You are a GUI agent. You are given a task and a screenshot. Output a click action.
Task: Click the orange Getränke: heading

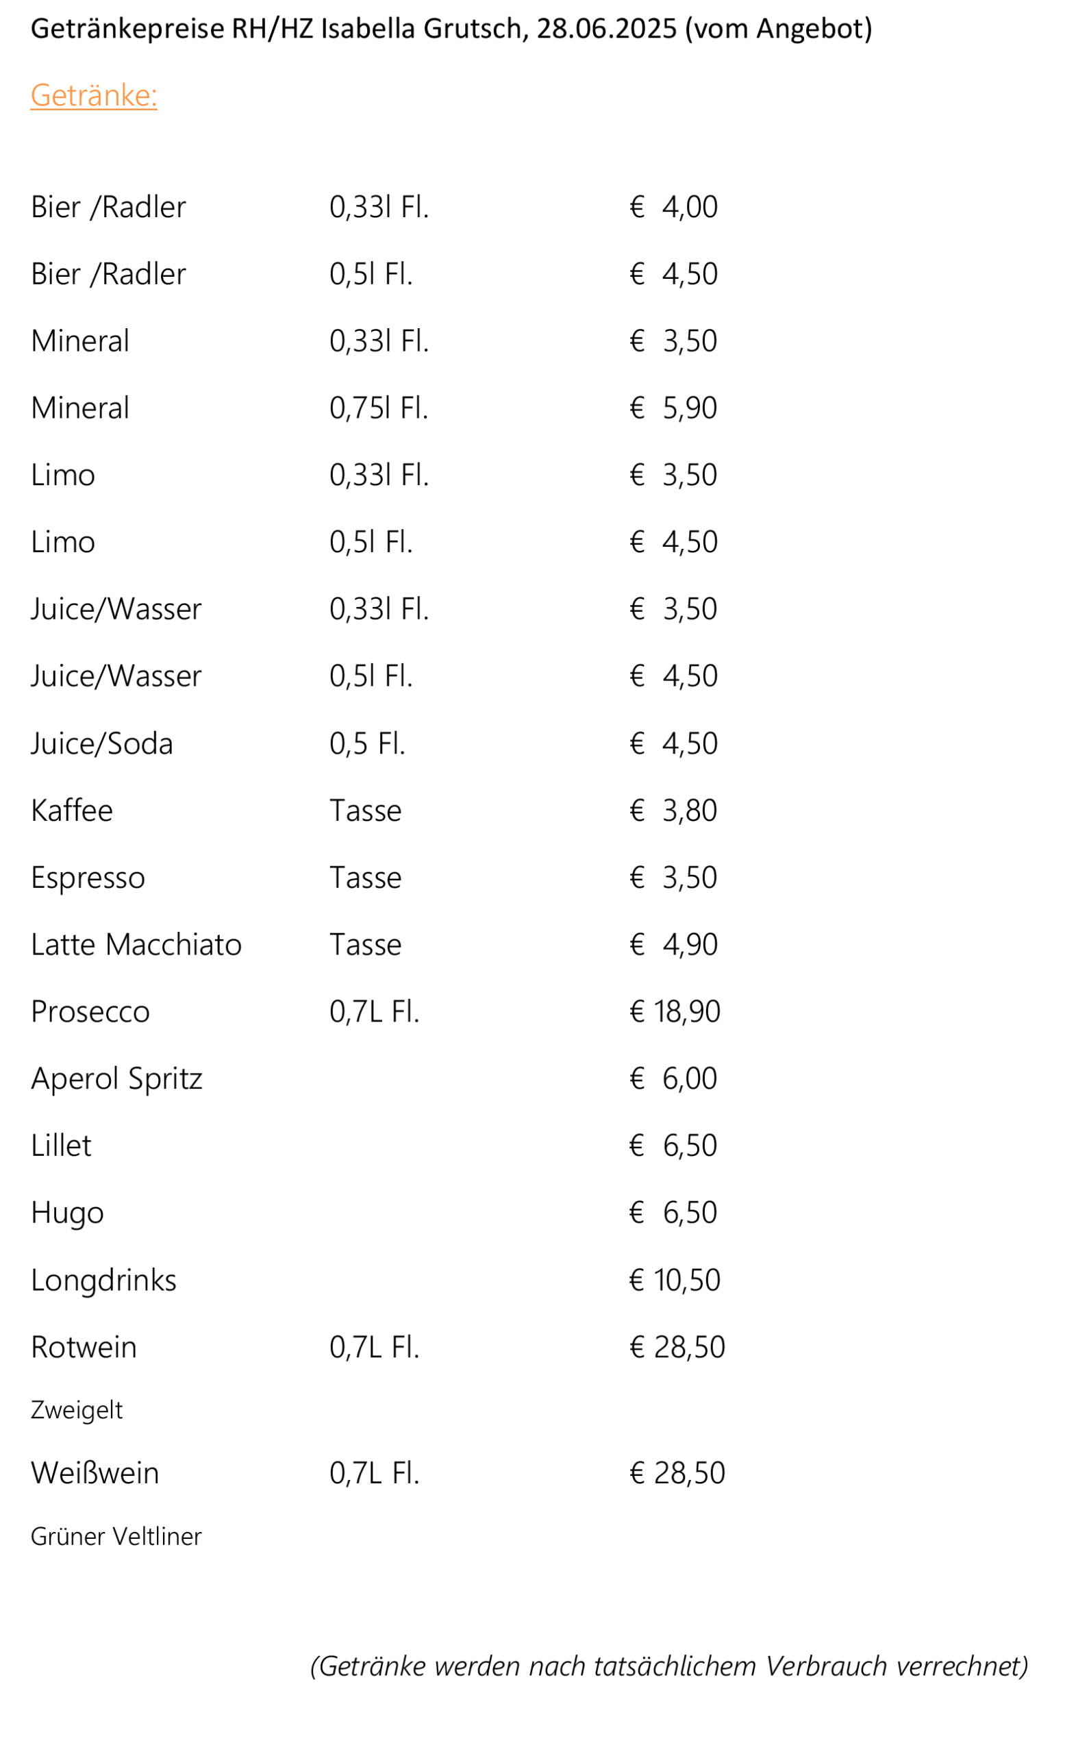(94, 95)
